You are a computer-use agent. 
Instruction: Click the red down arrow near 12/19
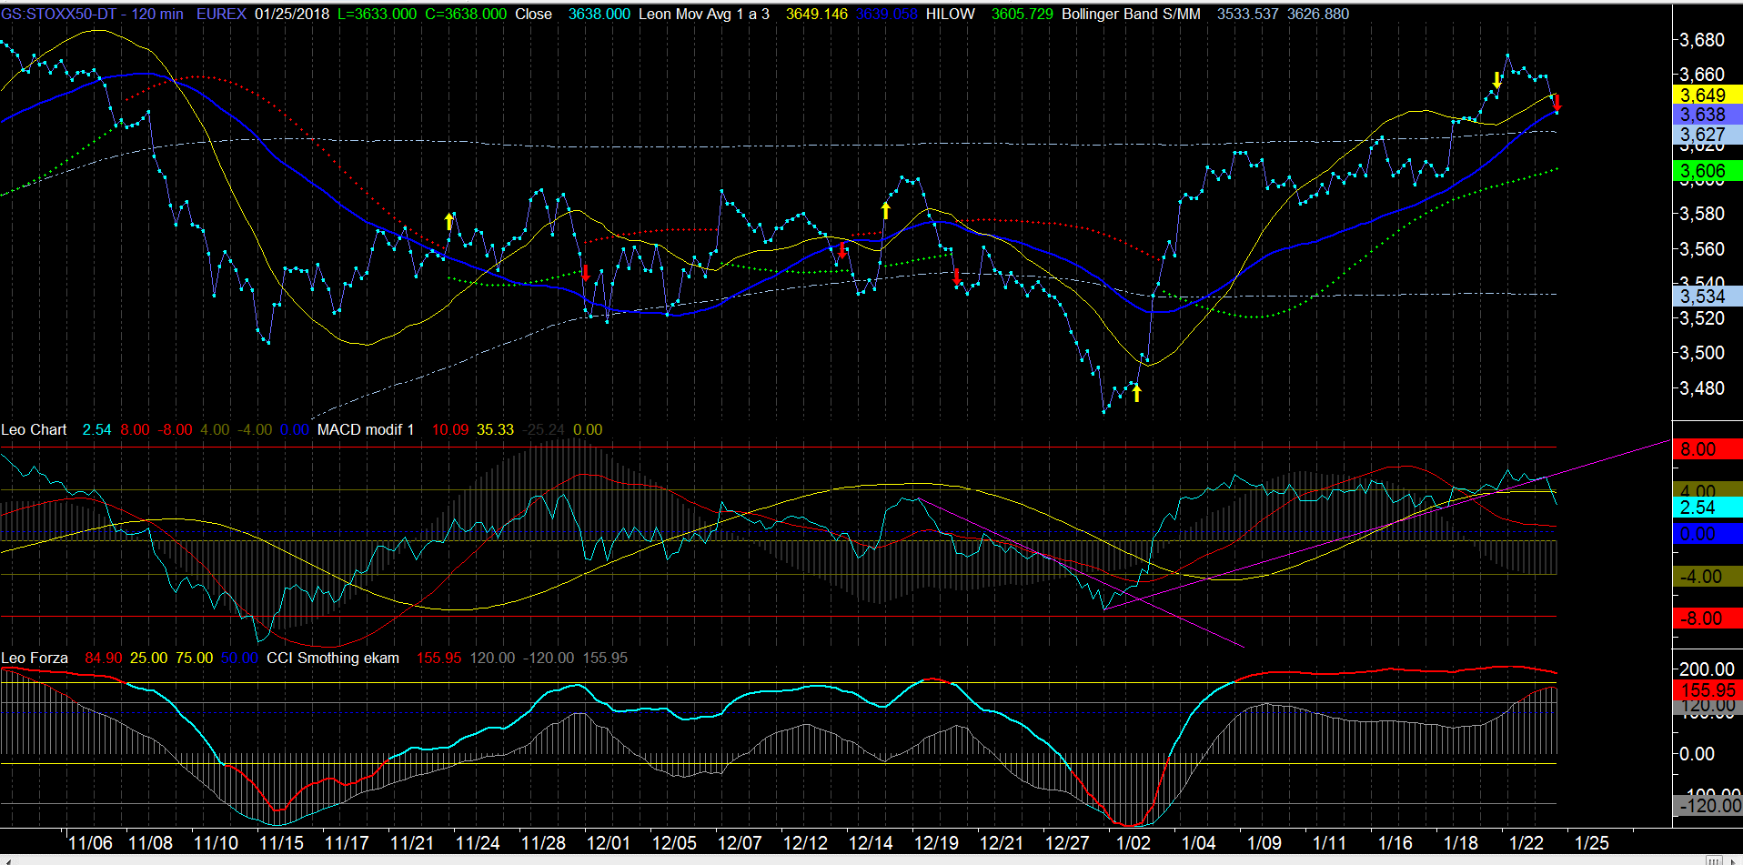click(x=957, y=277)
